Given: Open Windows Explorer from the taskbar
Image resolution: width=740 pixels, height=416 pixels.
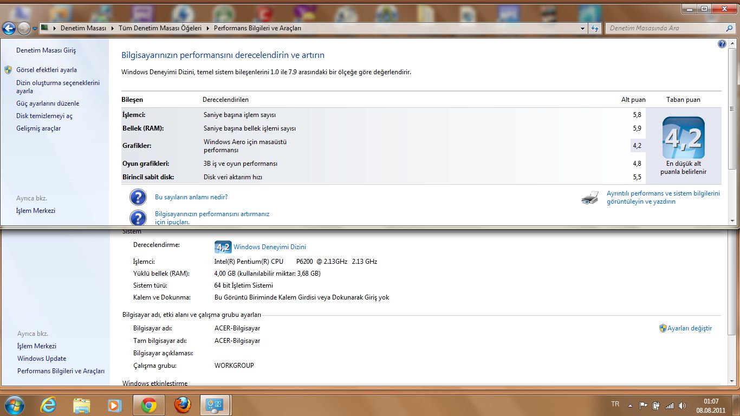Looking at the screenshot, I should pos(82,405).
